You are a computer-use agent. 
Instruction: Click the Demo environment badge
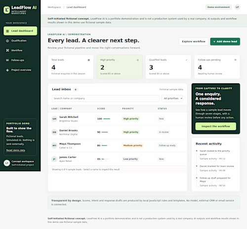[x=218, y=7]
